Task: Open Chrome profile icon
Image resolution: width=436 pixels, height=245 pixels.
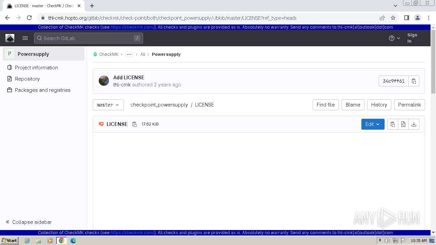Action: 417,18
